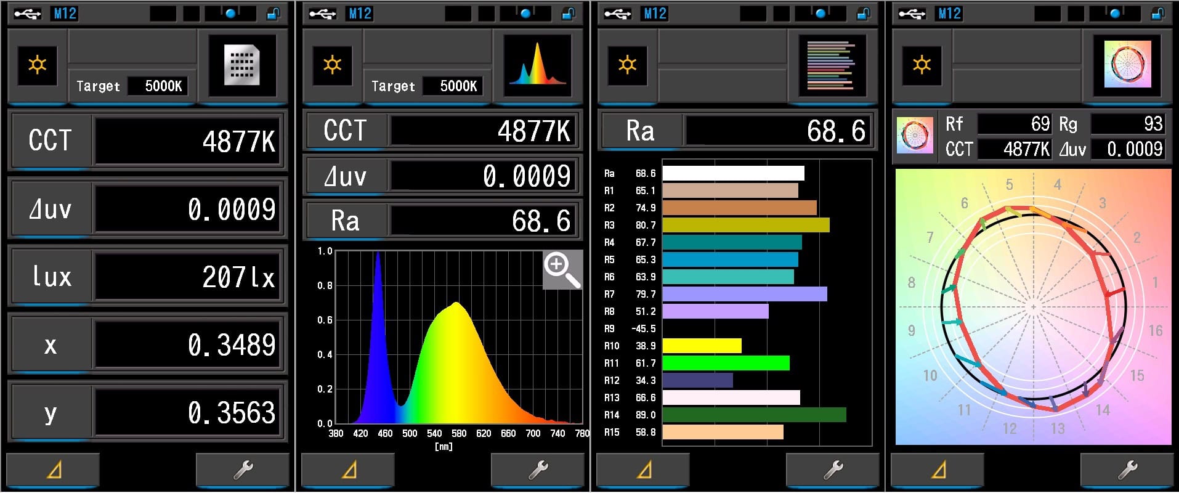This screenshot has width=1179, height=493.
Task: Tap triangle button at bottom of spectrum screen
Action: (349, 470)
